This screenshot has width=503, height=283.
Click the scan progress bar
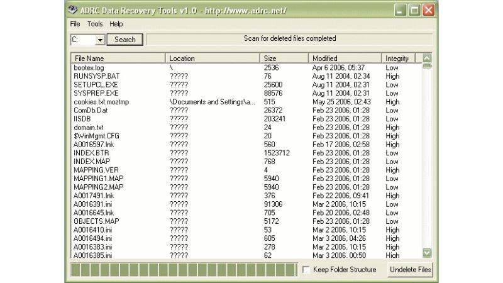coord(184,270)
